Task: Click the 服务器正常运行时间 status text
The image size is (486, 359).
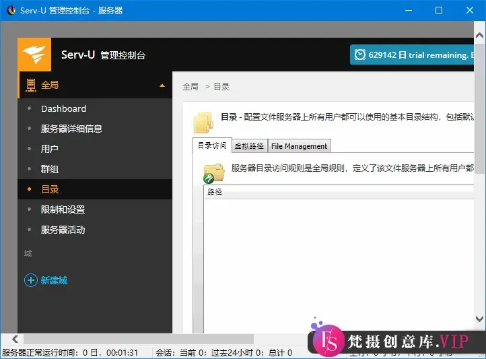Action: [70, 353]
